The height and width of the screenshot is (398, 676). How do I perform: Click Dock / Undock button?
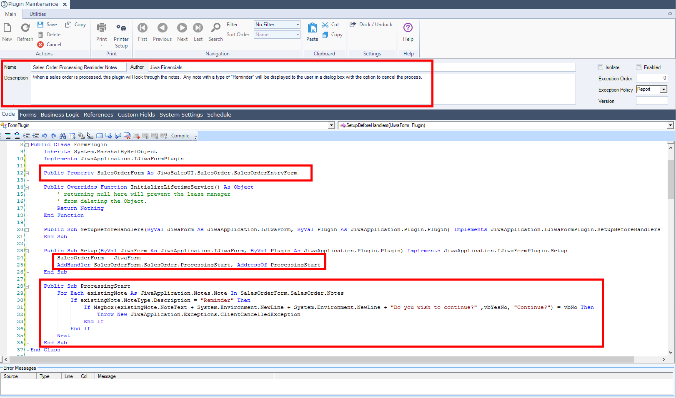pyautogui.click(x=371, y=25)
